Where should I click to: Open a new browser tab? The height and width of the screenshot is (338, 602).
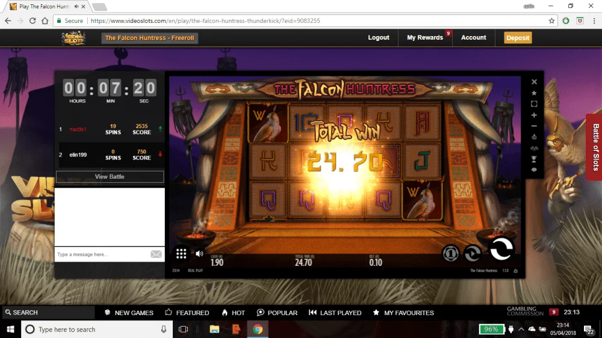tap(99, 7)
